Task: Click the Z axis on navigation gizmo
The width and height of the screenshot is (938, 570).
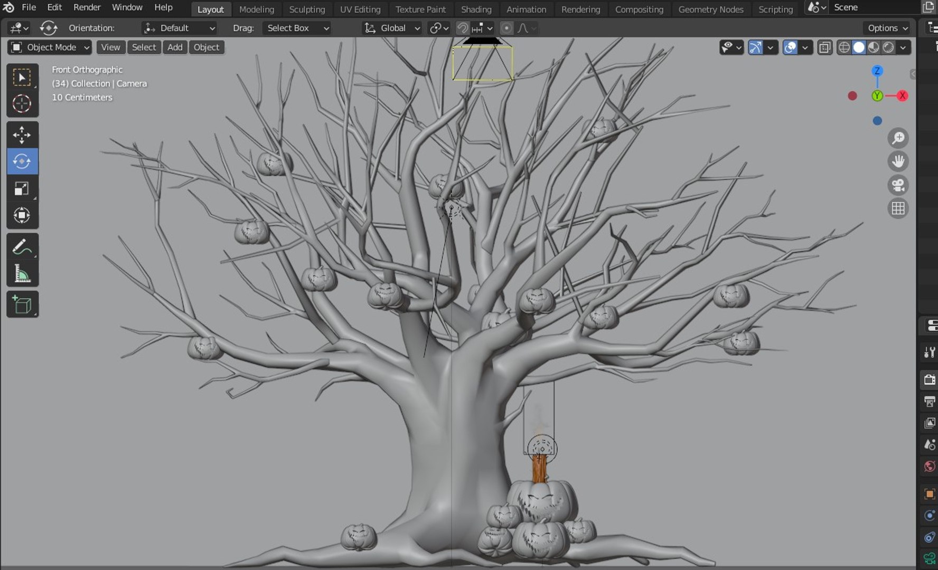Action: pyautogui.click(x=877, y=71)
